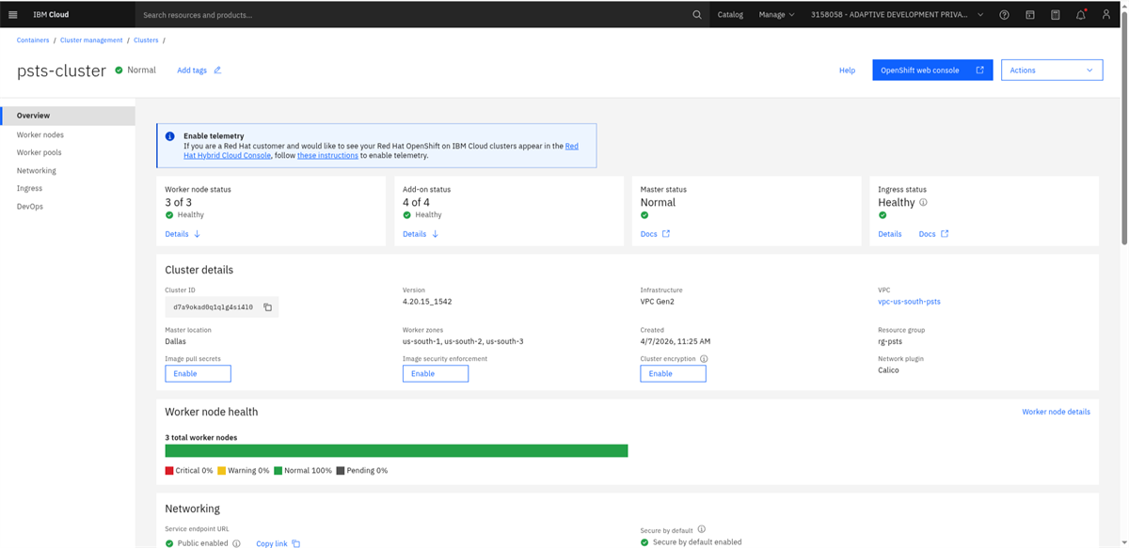Click the green worker node health bar
This screenshot has height=548, width=1129.
396,451
